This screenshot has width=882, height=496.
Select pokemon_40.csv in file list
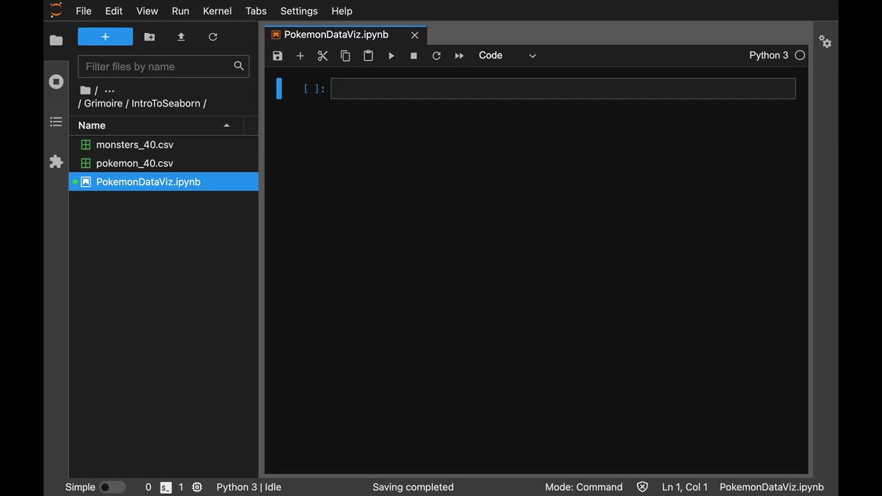click(x=163, y=163)
